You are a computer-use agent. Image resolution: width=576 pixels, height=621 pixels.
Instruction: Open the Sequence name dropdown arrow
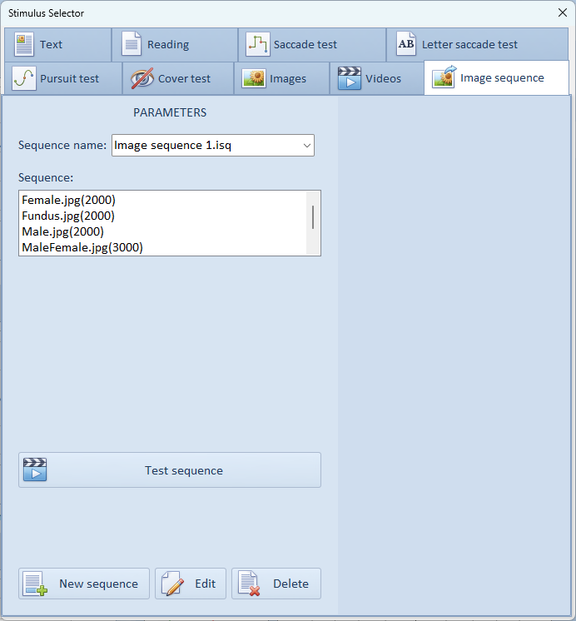(307, 146)
